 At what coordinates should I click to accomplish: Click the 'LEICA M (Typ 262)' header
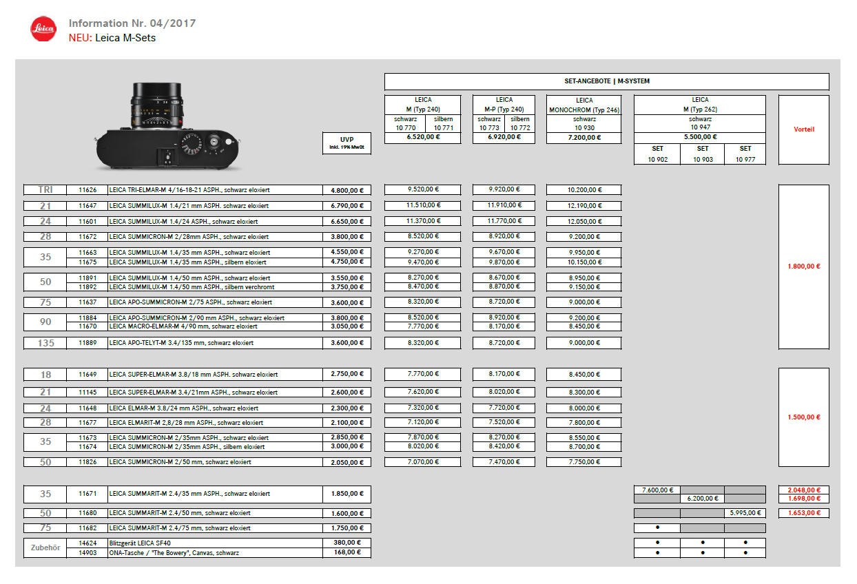700,104
